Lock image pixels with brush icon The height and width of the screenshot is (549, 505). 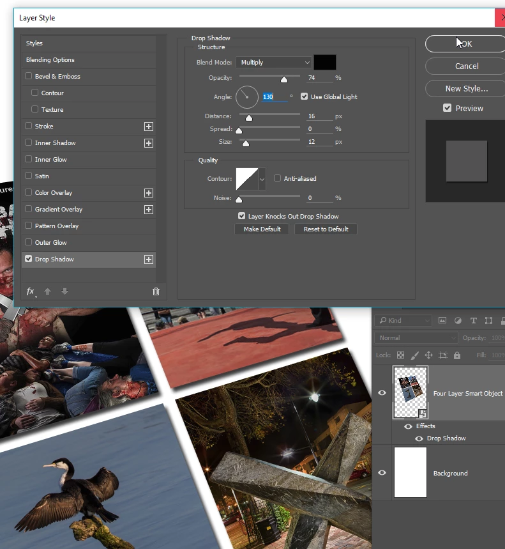(x=415, y=355)
